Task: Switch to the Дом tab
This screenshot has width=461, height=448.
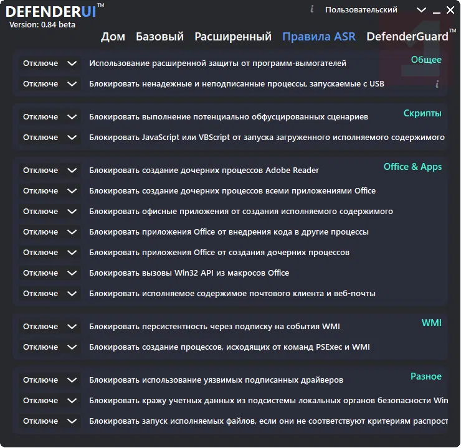Action: click(113, 37)
